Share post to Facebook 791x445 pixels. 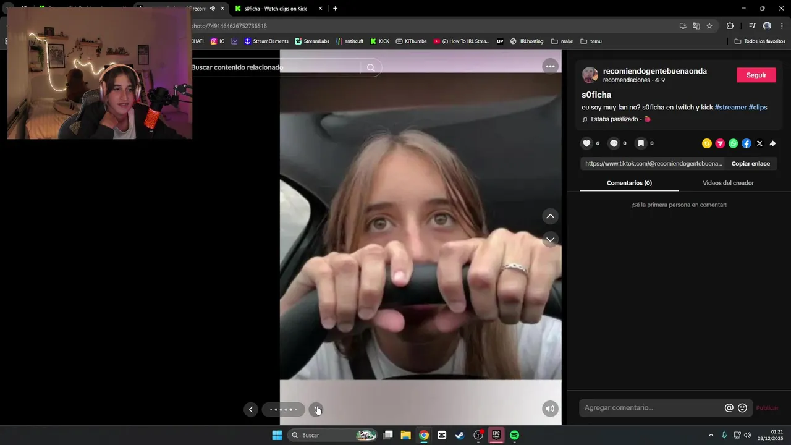pyautogui.click(x=747, y=143)
